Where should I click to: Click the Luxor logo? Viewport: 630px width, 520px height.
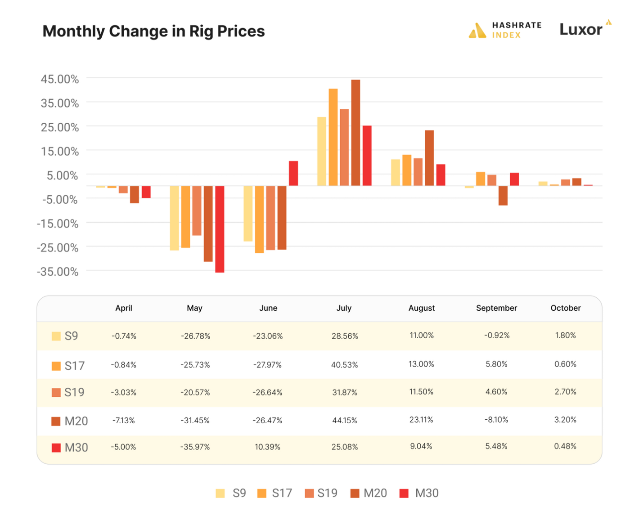(585, 28)
